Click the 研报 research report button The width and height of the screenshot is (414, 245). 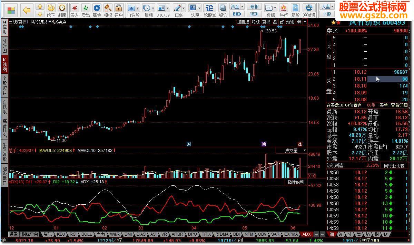click(254, 7)
